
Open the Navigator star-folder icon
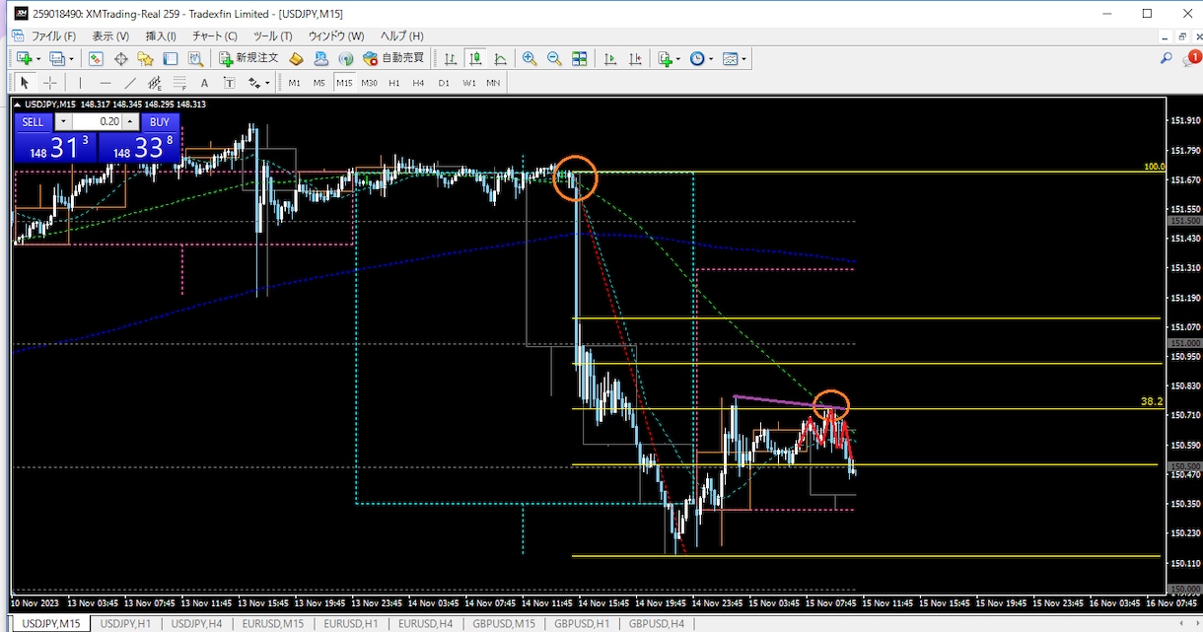tap(146, 59)
